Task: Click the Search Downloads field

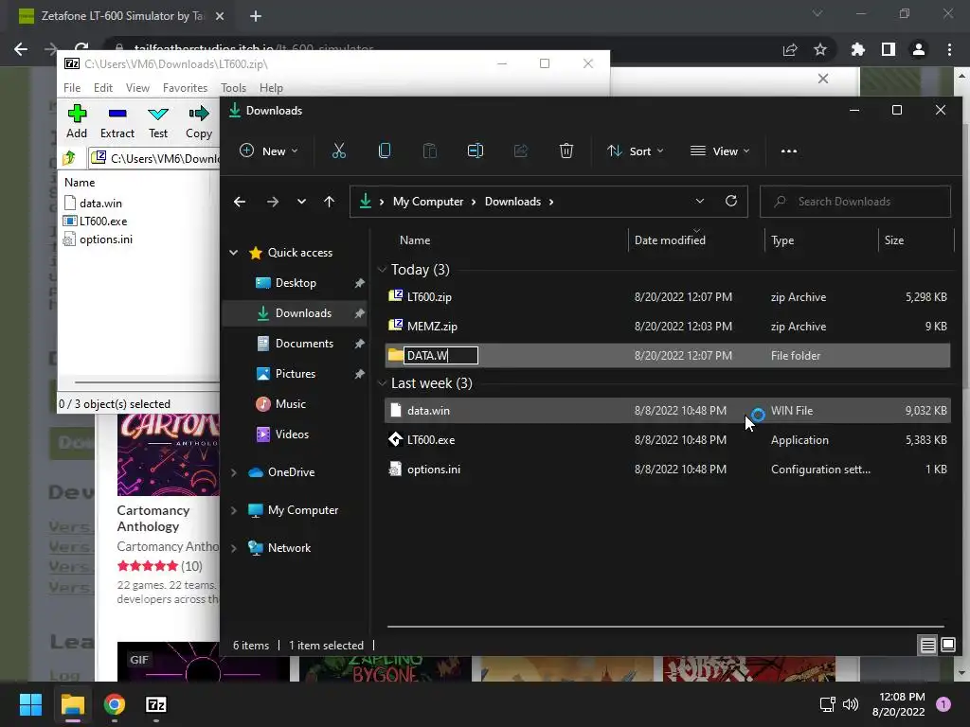Action: coord(855,202)
